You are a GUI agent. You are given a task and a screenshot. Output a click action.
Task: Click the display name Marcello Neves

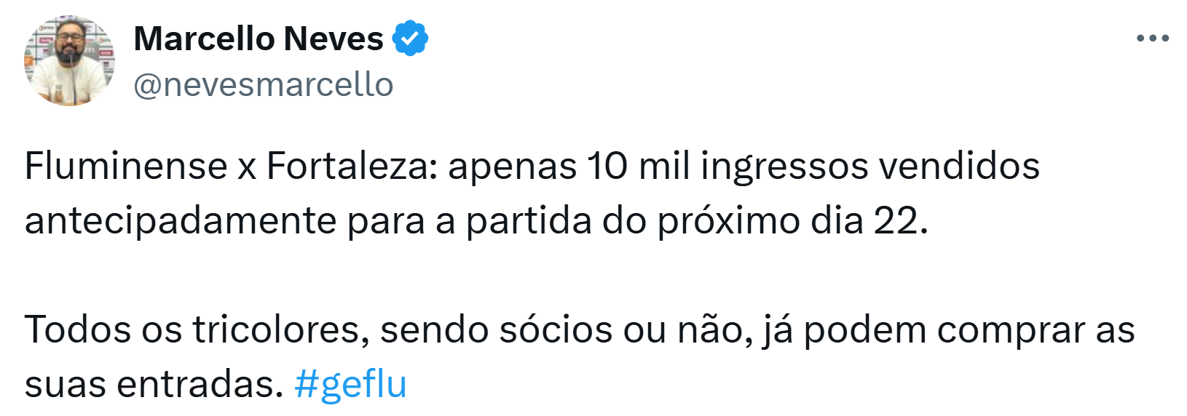(x=258, y=39)
